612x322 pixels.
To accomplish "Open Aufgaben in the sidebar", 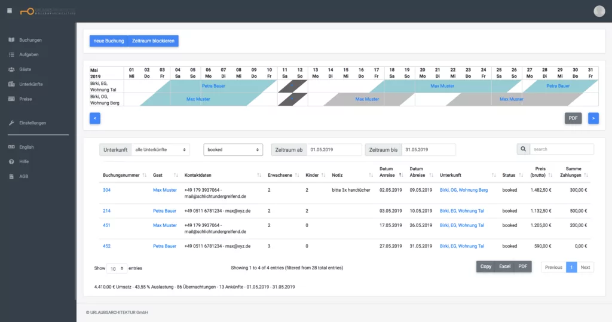I will [29, 54].
